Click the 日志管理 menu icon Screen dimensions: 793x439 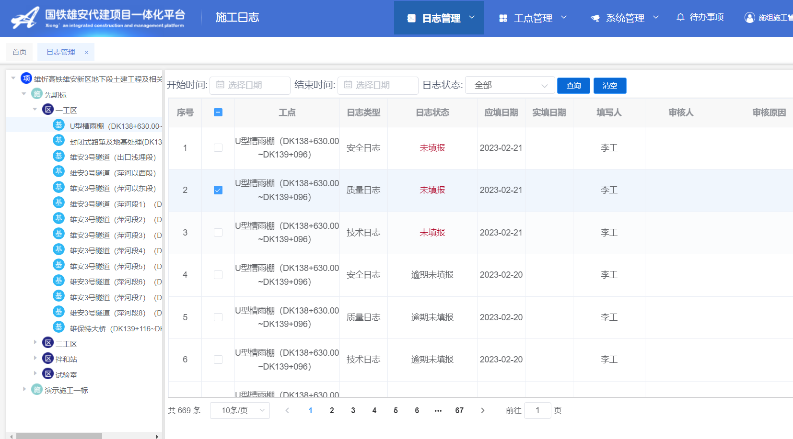tap(411, 18)
